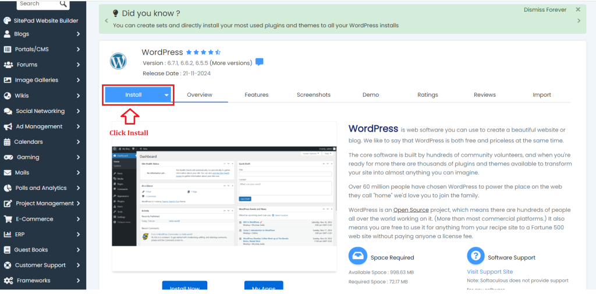596x294 pixels.
Task: Switch to the Screenshots tab
Action: (314, 95)
